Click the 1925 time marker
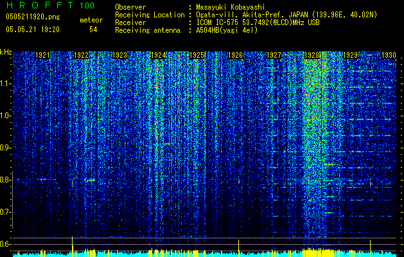Image resolution: width=404 pixels, height=257 pixels. coord(197,55)
